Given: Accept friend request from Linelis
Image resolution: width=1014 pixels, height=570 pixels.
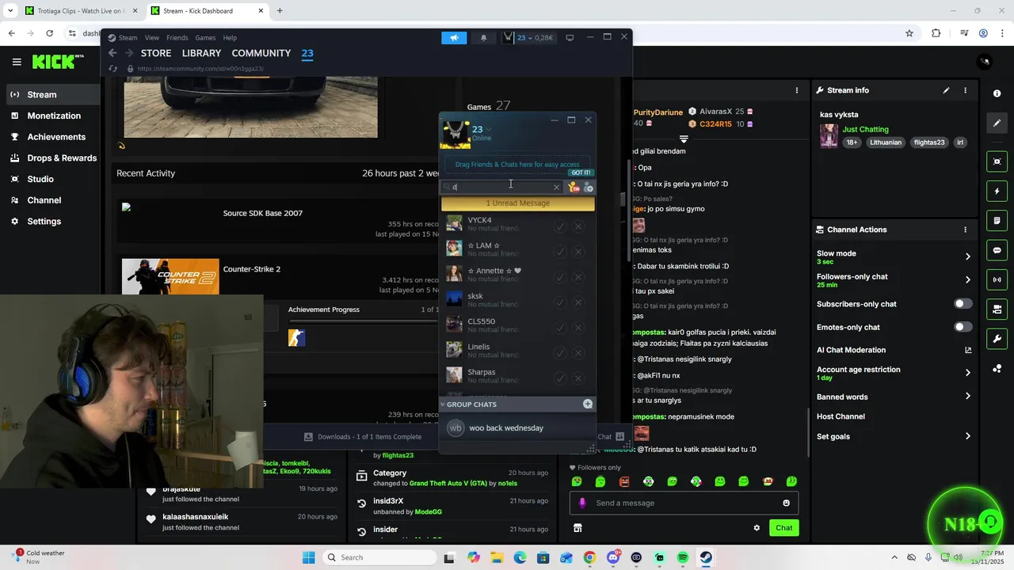Looking at the screenshot, I should click(x=560, y=353).
